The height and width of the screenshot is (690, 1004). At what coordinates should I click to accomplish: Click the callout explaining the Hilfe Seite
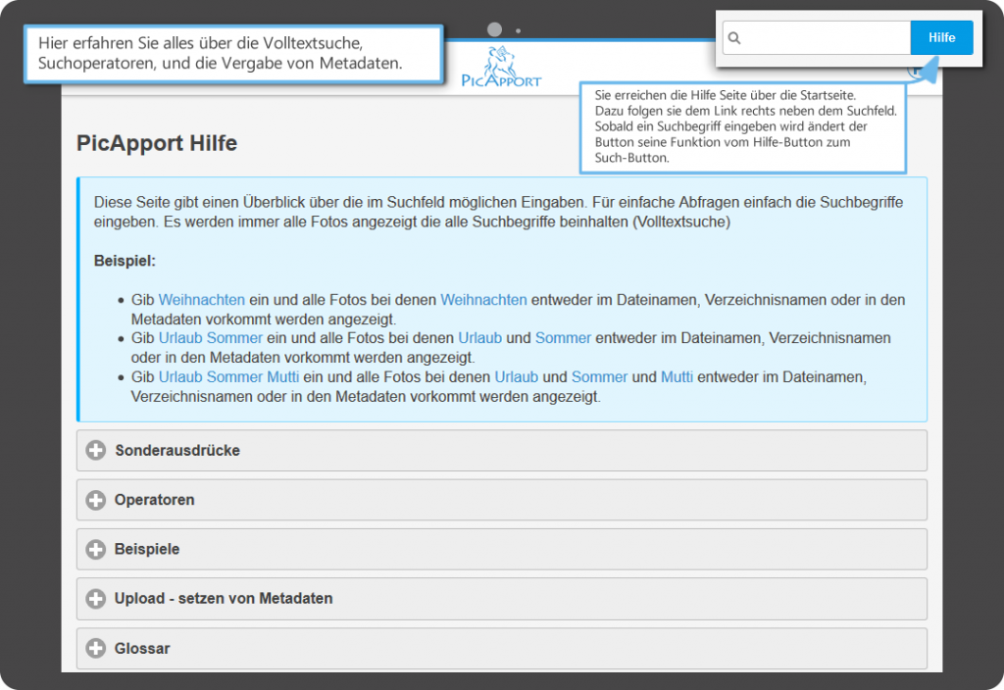click(x=742, y=126)
